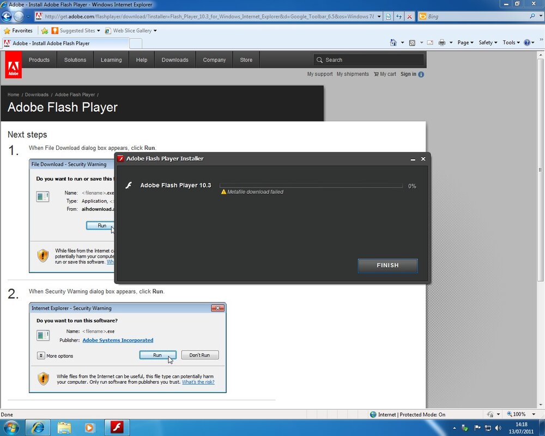Open the Downloads menu
The width and height of the screenshot is (545, 436).
tap(175, 60)
